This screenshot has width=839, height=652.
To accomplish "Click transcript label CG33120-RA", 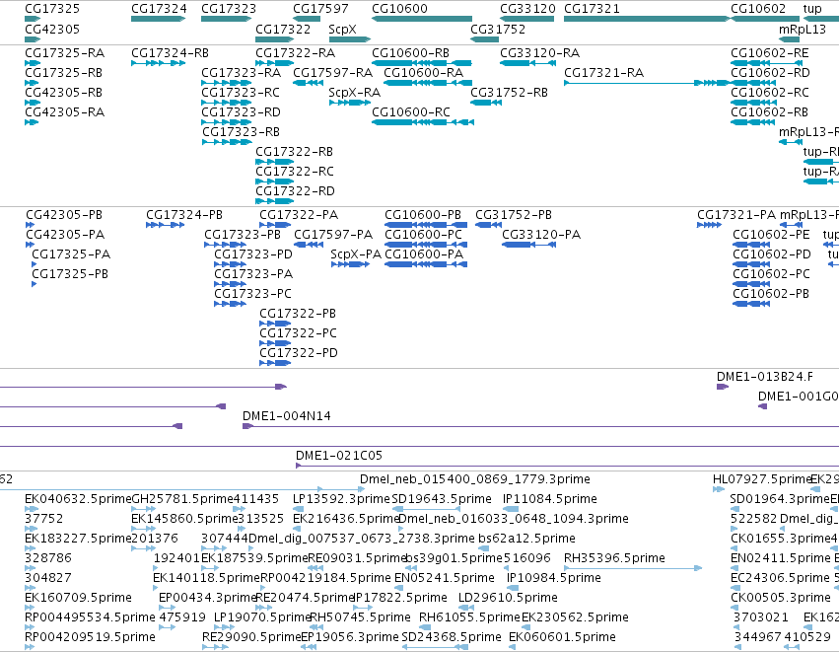I will pyautogui.click(x=540, y=53).
